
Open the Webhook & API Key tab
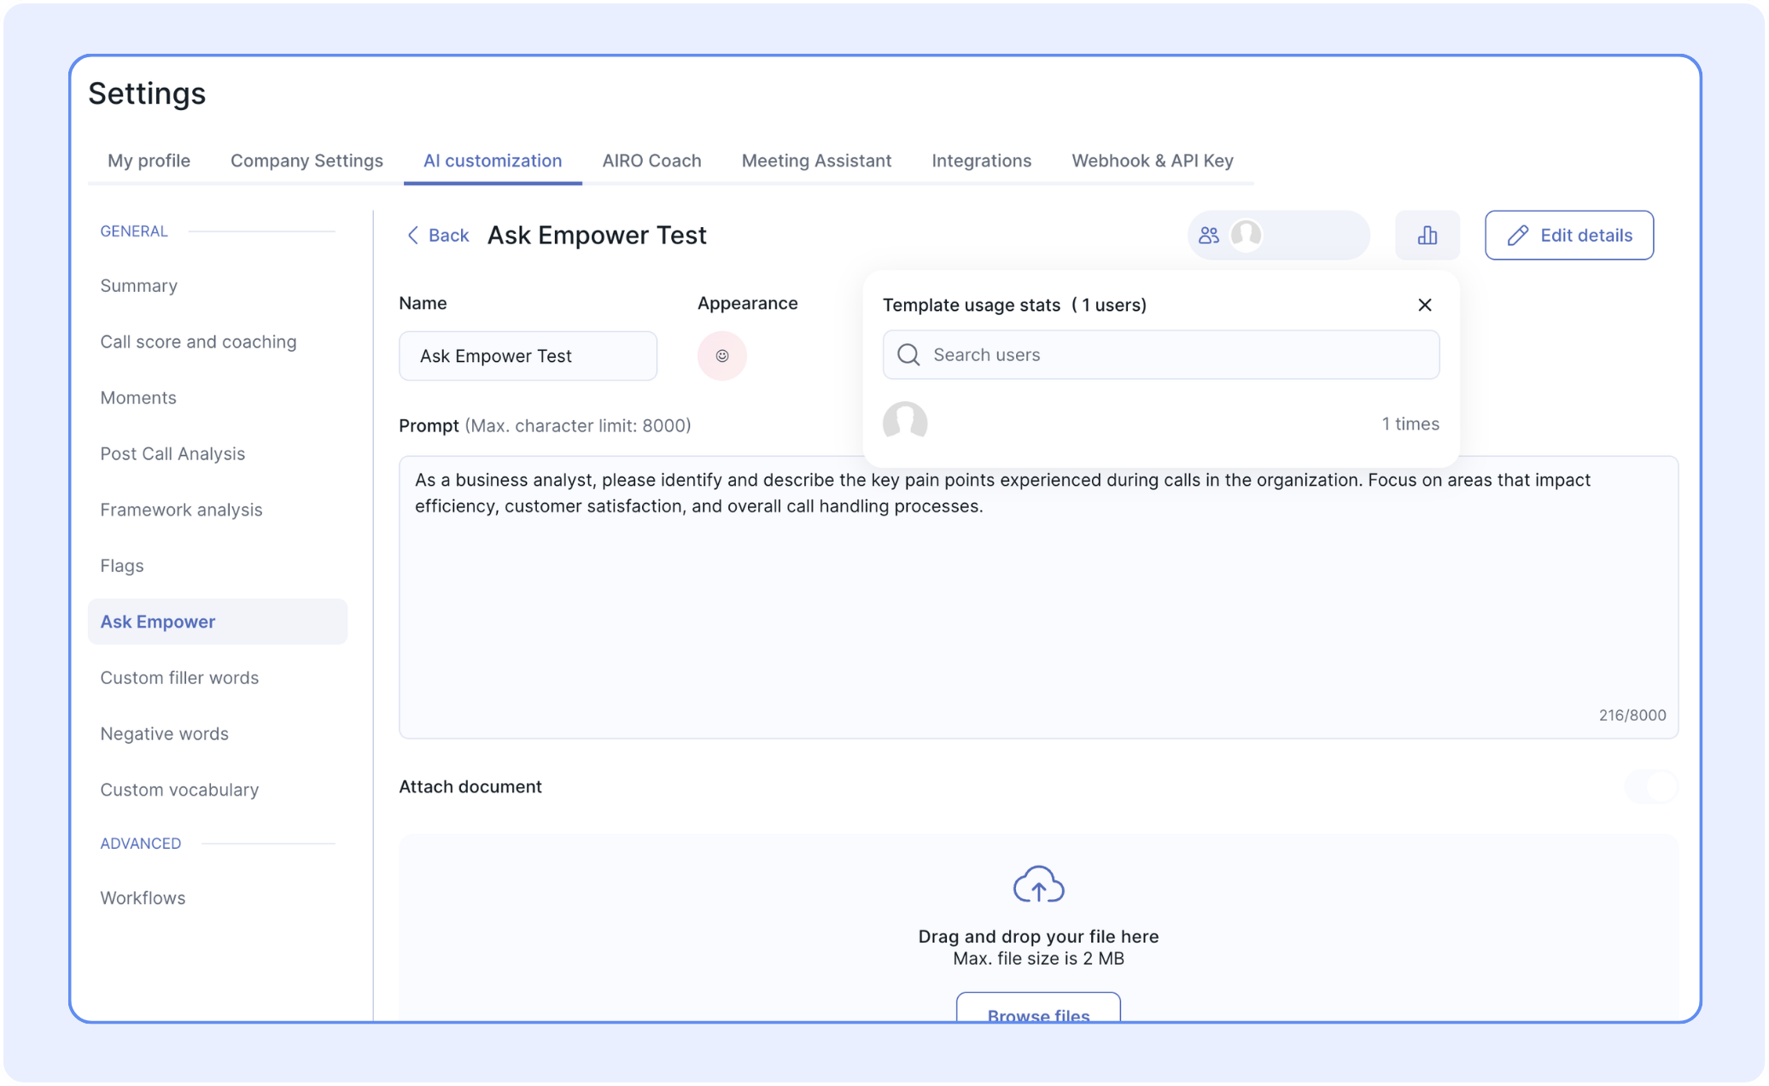pyautogui.click(x=1152, y=161)
